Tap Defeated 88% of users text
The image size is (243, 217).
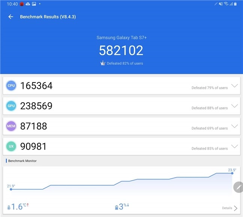point(210,108)
